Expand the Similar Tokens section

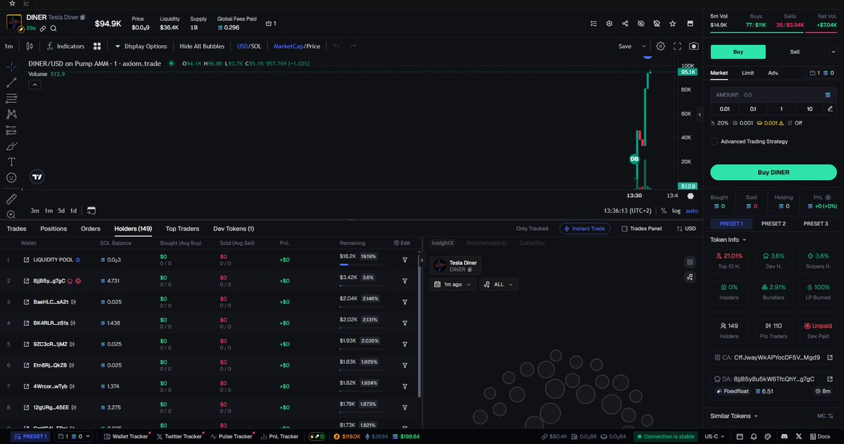[x=734, y=416]
